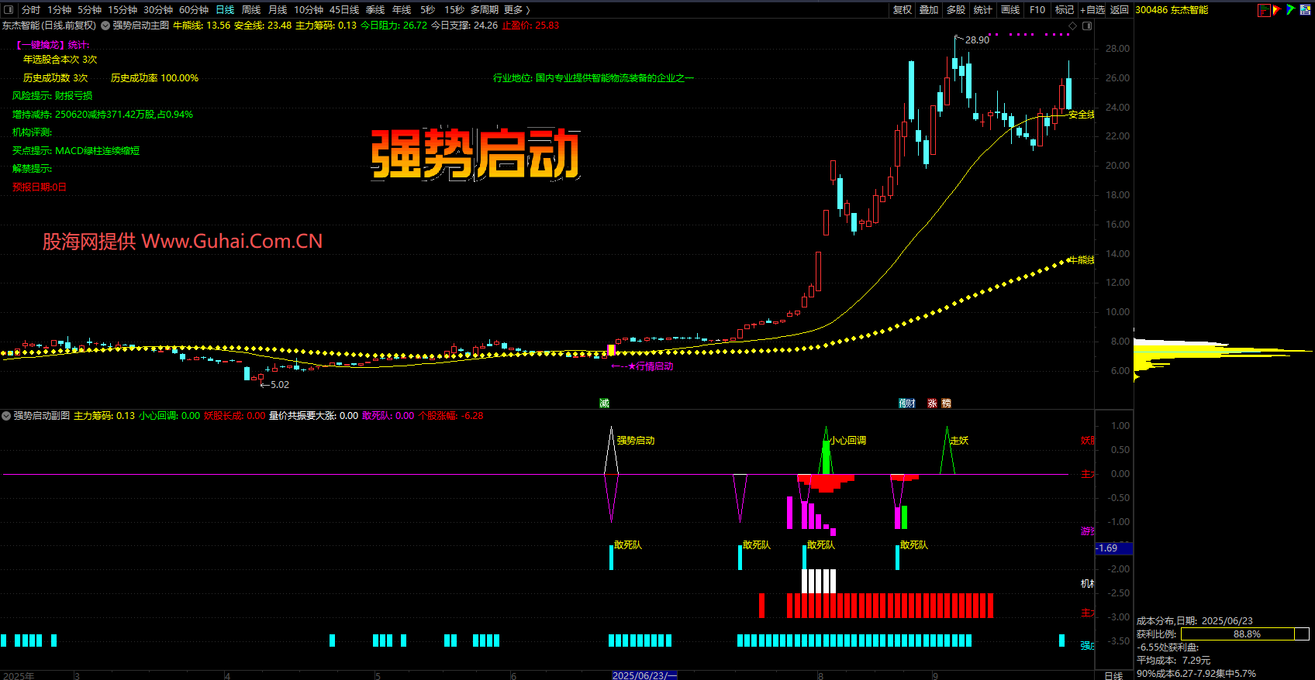1315x680 pixels.
Task: Click the 牛能线 label at the line end
Action: click(1082, 260)
